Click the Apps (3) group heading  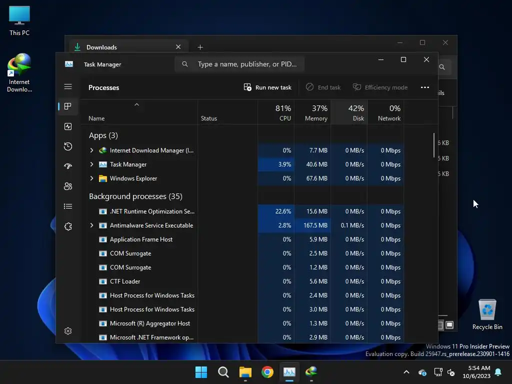[103, 135]
